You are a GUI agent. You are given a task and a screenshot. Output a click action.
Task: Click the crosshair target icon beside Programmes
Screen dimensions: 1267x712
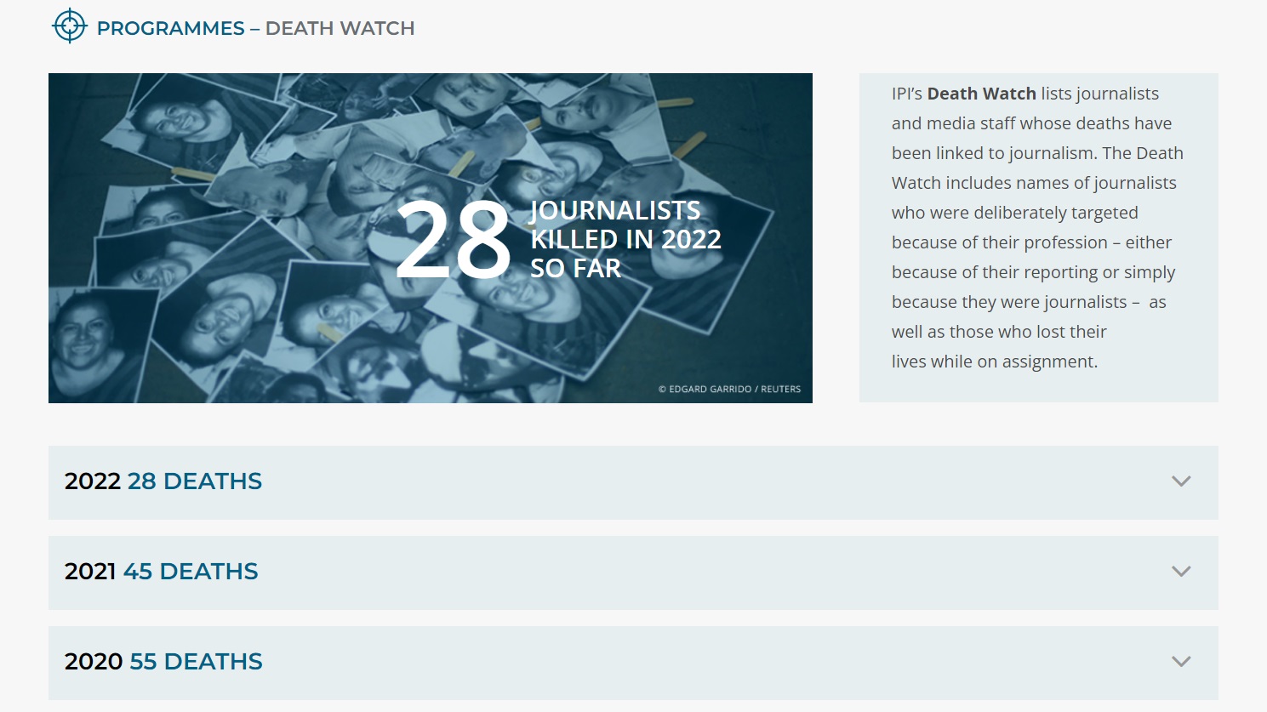pyautogui.click(x=70, y=26)
